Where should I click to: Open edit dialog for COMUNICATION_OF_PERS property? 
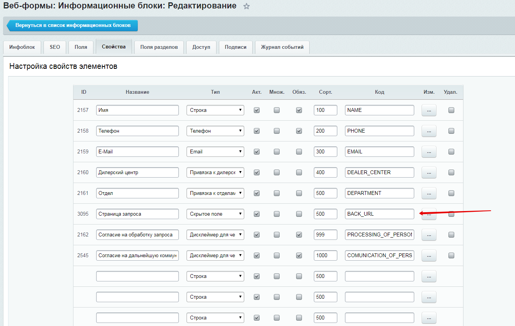tap(429, 256)
